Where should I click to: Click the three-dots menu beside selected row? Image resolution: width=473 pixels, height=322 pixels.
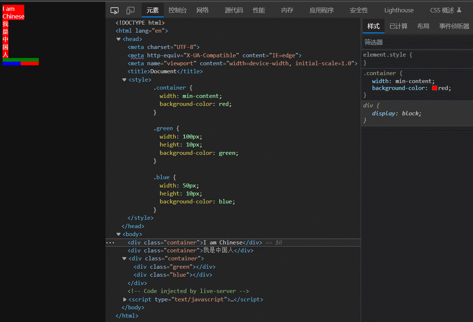click(110, 243)
